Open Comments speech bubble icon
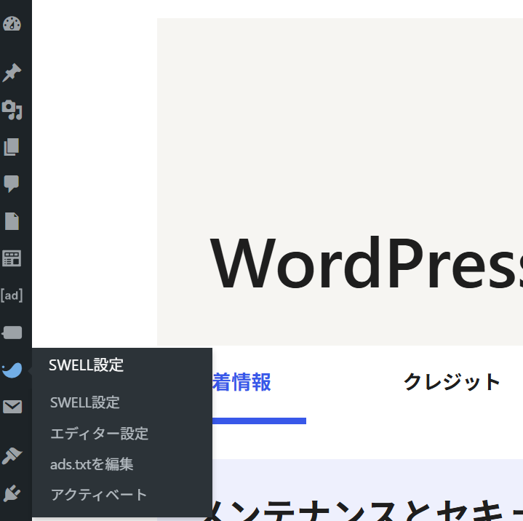Image resolution: width=523 pixels, height=521 pixels. [12, 183]
